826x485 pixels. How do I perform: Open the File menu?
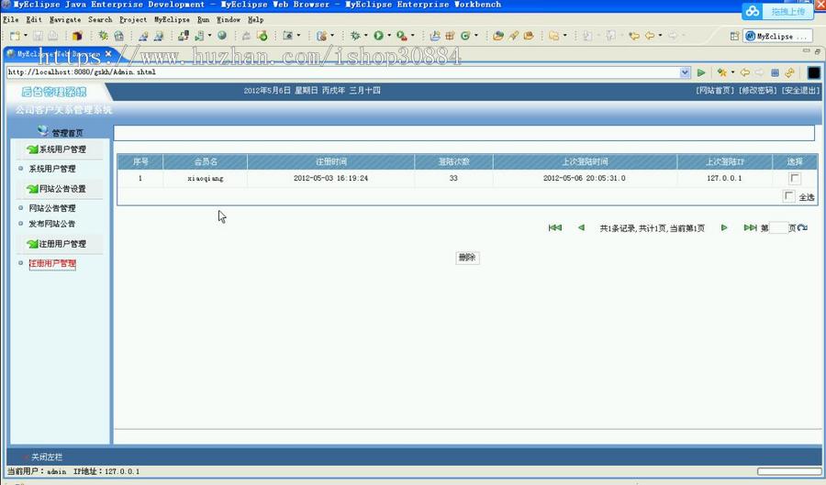10,19
